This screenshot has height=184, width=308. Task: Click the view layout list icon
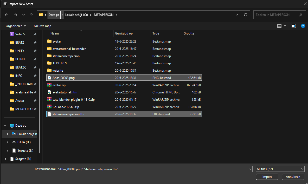(x=279, y=26)
